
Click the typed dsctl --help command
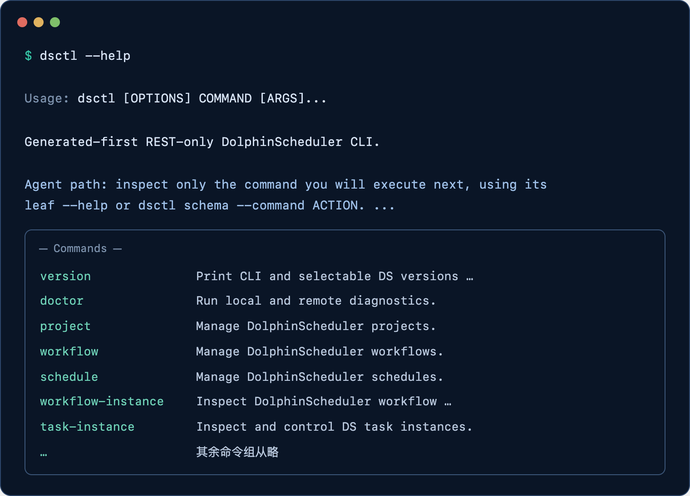tap(85, 56)
